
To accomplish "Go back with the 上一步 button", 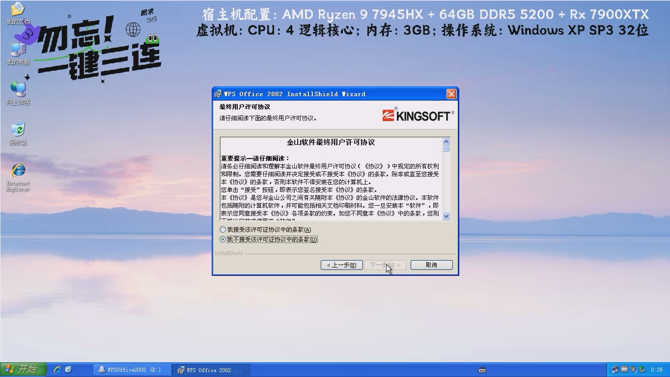I will click(341, 265).
